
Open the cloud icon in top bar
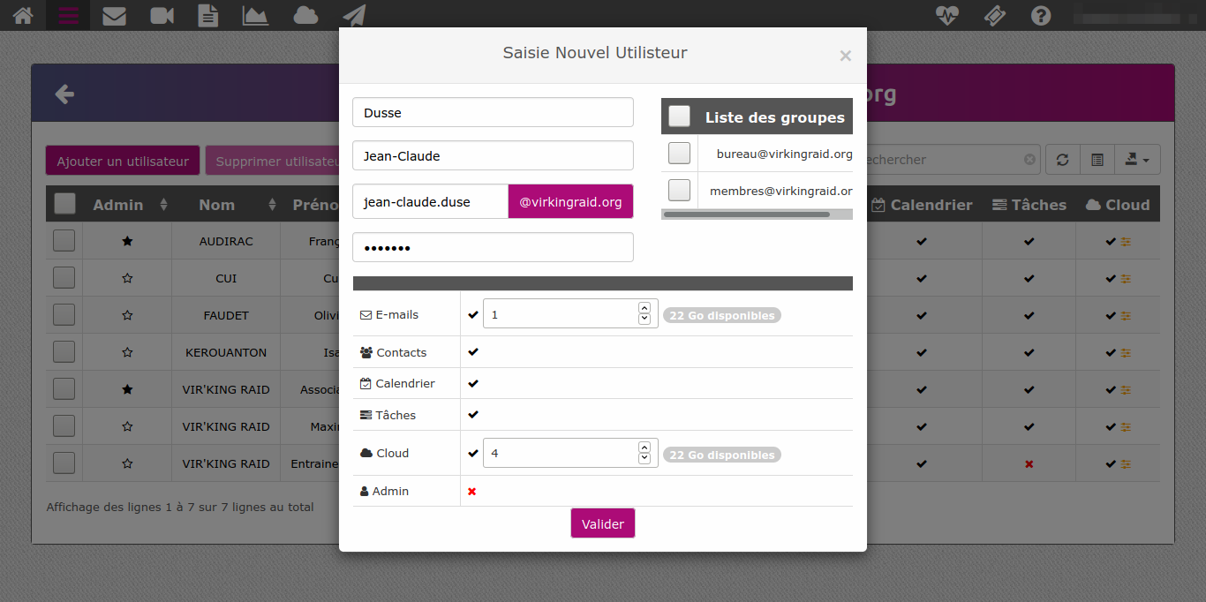[305, 15]
